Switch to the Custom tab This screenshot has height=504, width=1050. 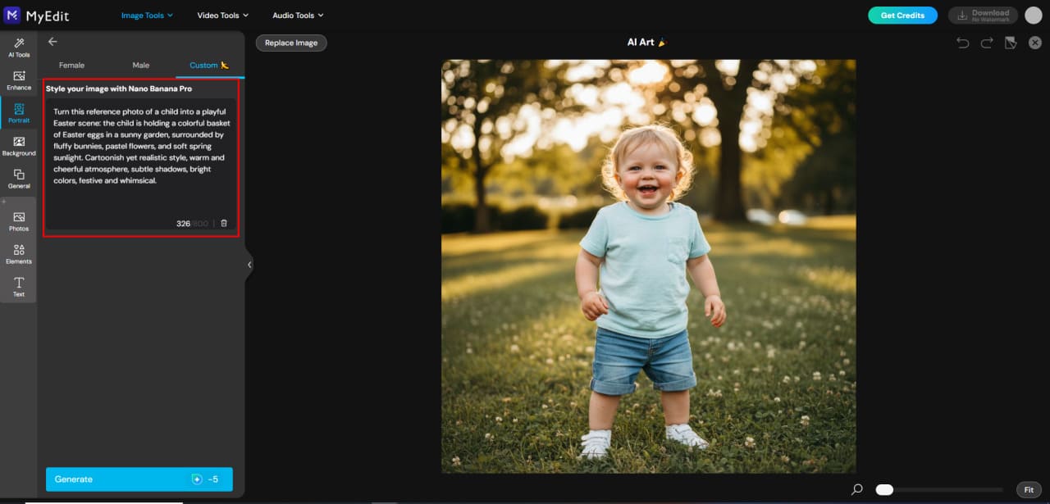pos(210,66)
